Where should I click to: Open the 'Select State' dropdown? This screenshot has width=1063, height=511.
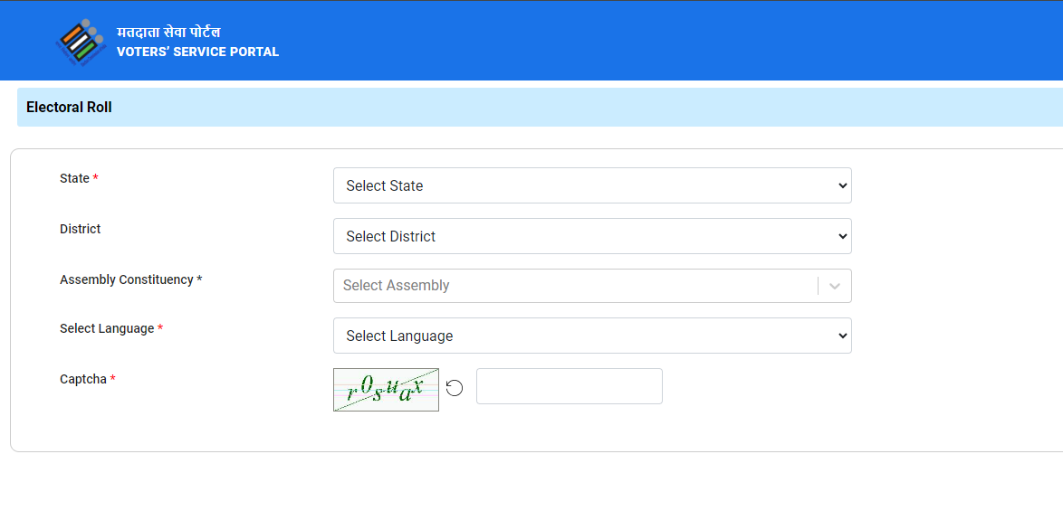[x=592, y=185]
